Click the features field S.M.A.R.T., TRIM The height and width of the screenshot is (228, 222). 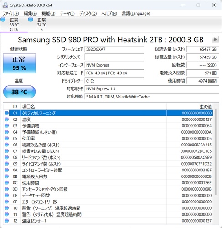click(x=152, y=97)
